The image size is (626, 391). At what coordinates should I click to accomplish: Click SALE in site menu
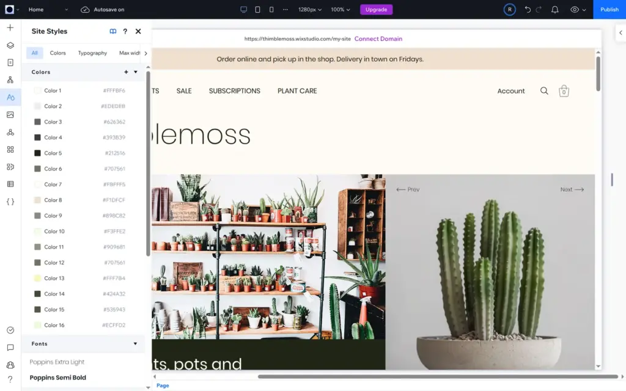click(x=184, y=91)
